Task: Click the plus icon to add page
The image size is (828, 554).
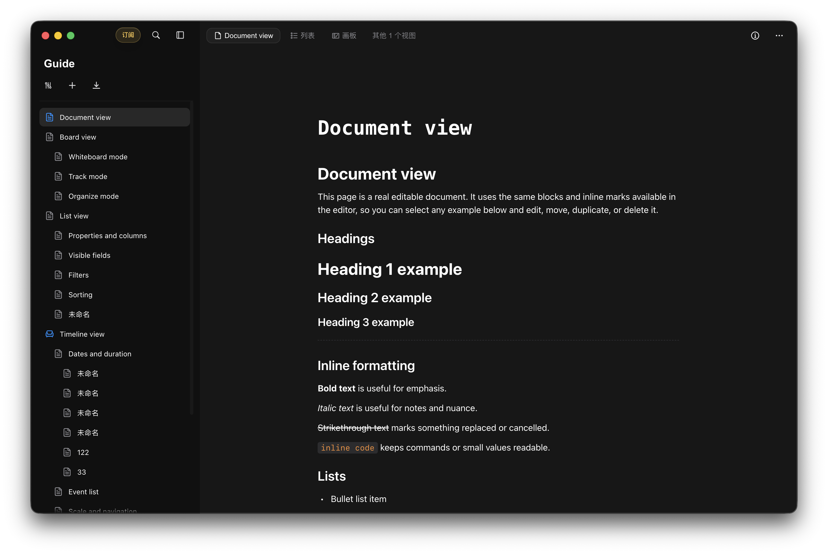Action: (72, 85)
